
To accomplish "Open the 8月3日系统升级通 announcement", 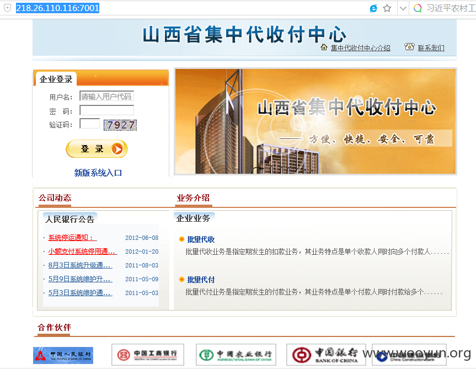I will tap(80, 265).
